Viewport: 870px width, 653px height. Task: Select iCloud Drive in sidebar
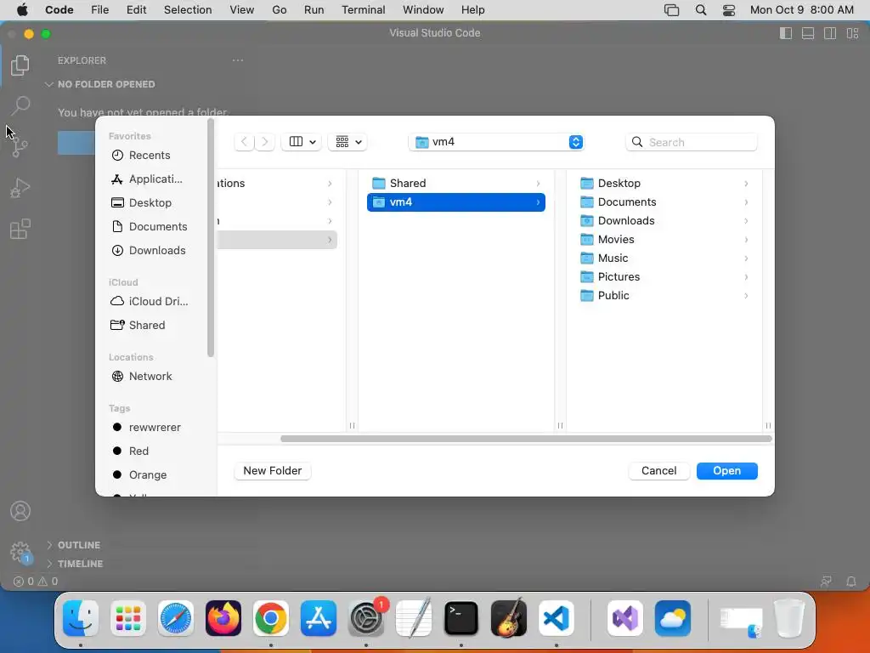[x=150, y=301]
